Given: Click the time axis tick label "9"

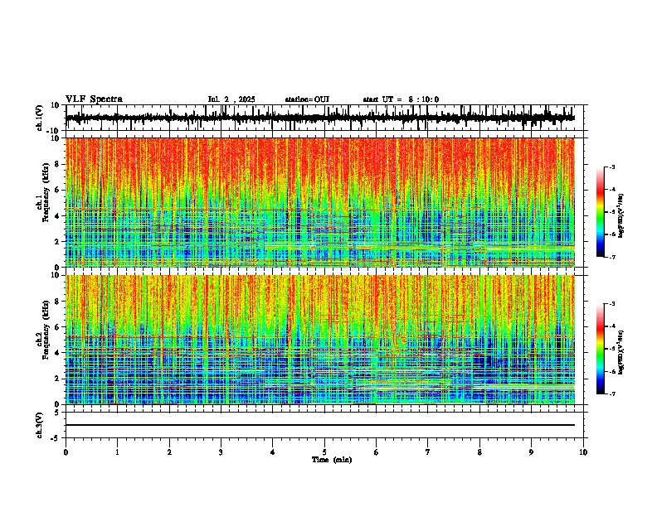Looking at the screenshot, I should (x=531, y=452).
